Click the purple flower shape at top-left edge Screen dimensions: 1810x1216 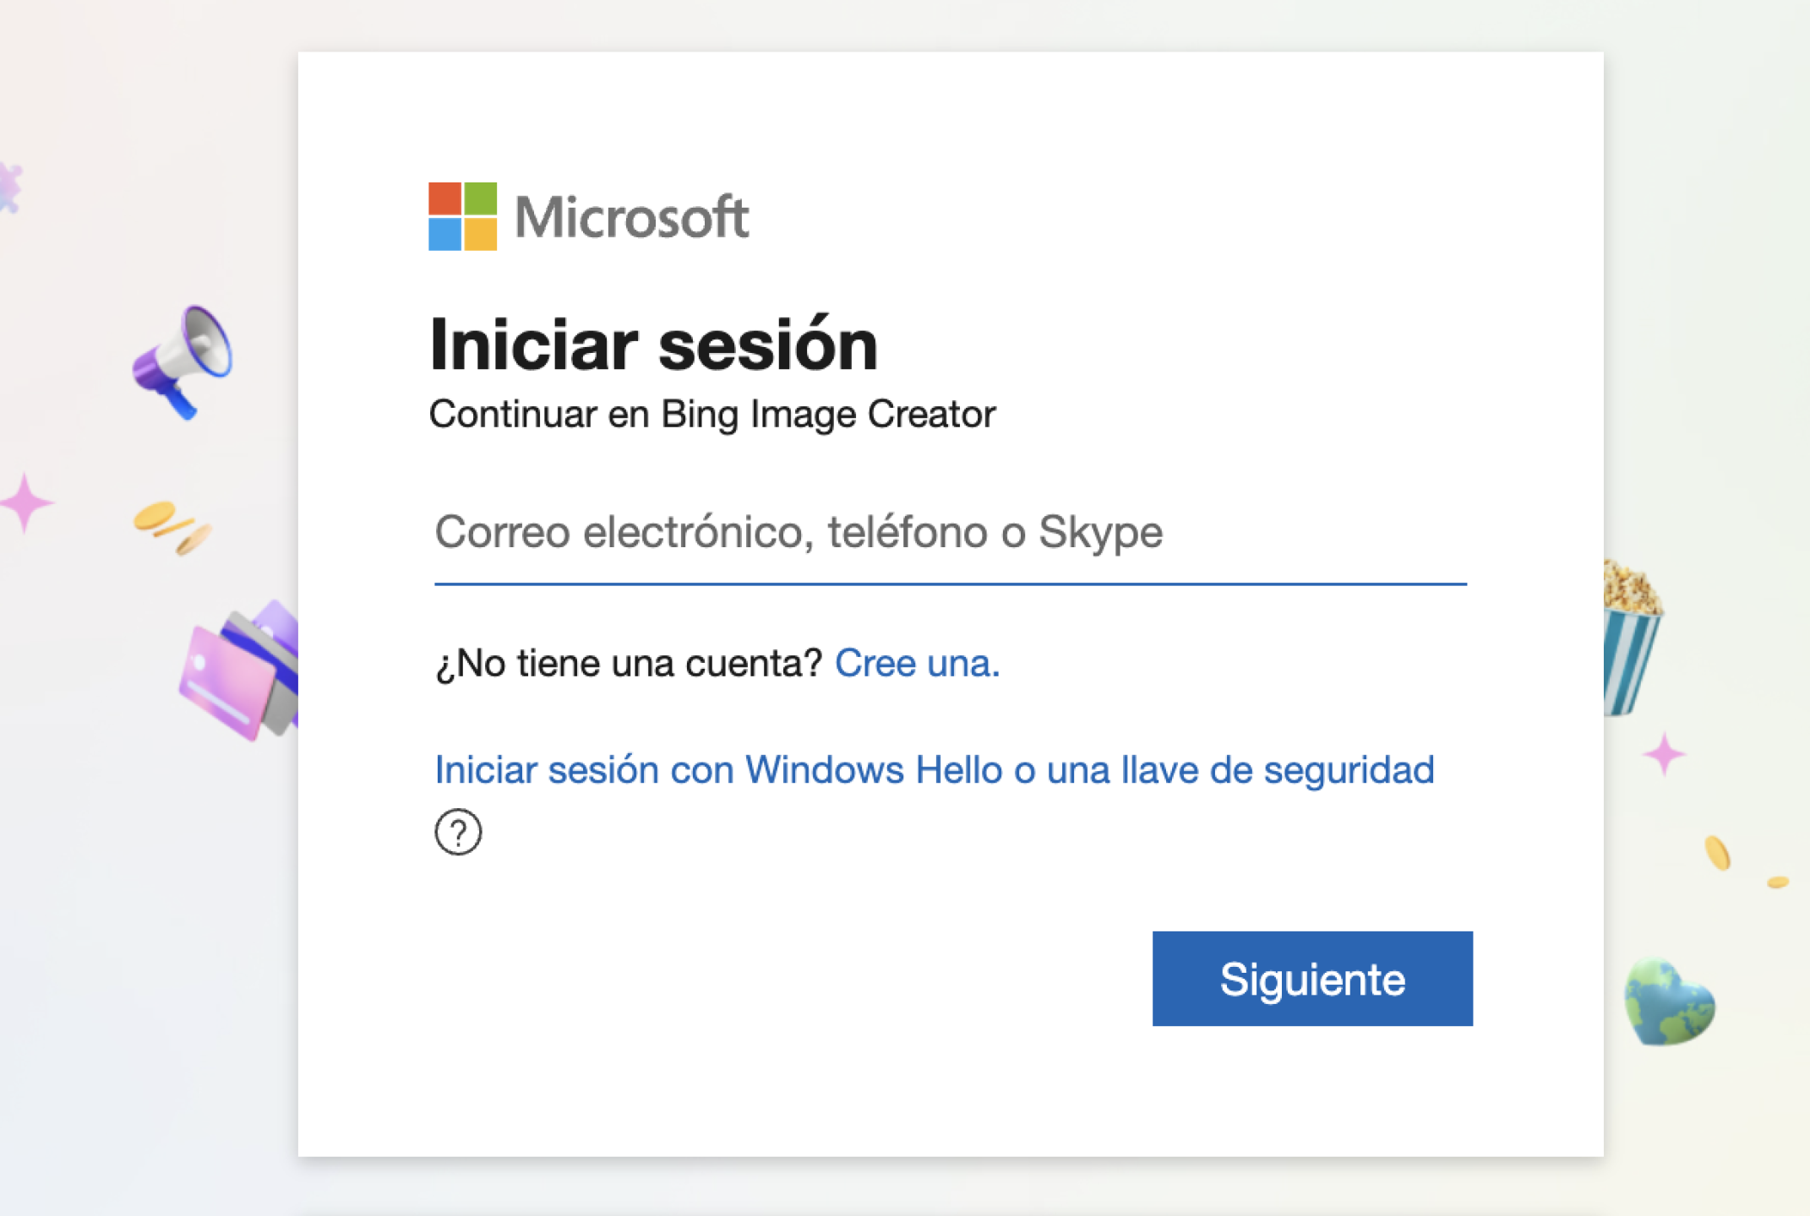tap(10, 187)
